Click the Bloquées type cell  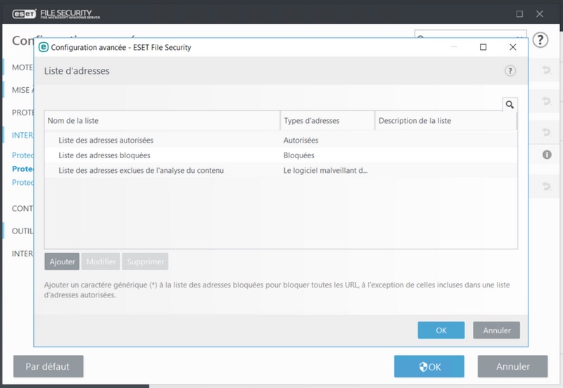pos(298,155)
